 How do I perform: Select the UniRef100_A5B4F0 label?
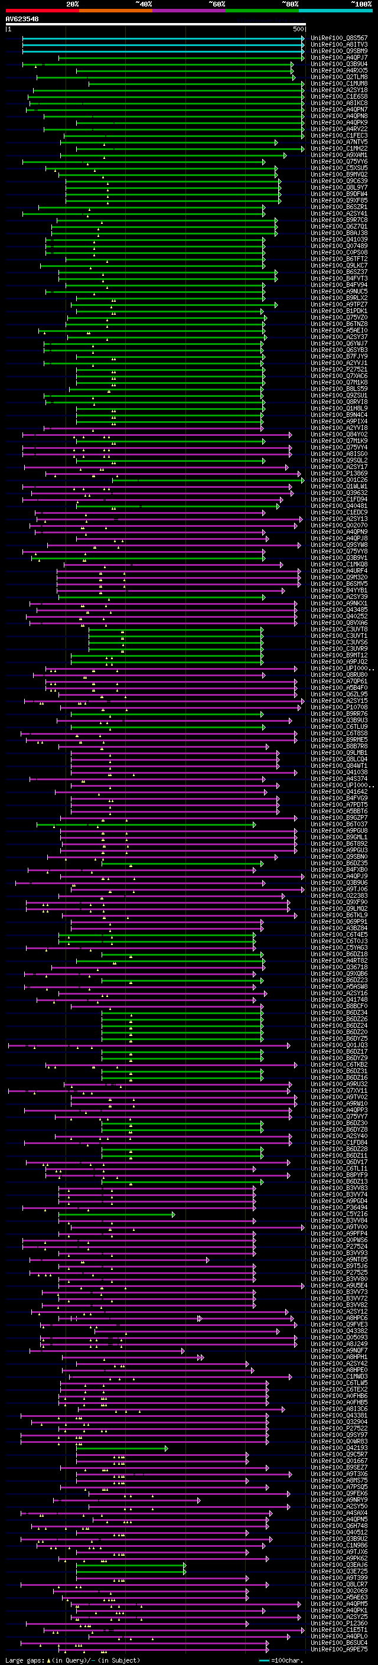click(339, 687)
